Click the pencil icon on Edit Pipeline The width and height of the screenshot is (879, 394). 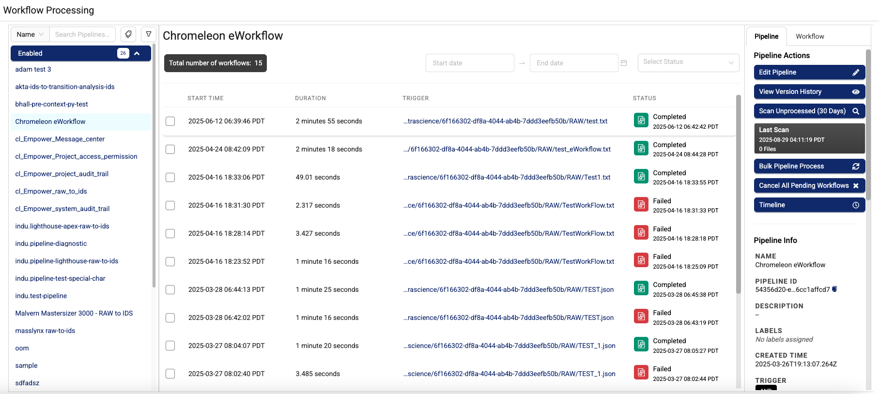(856, 72)
